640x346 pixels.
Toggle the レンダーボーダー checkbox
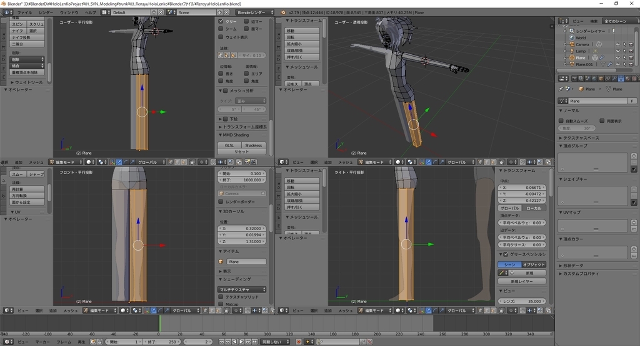click(221, 201)
